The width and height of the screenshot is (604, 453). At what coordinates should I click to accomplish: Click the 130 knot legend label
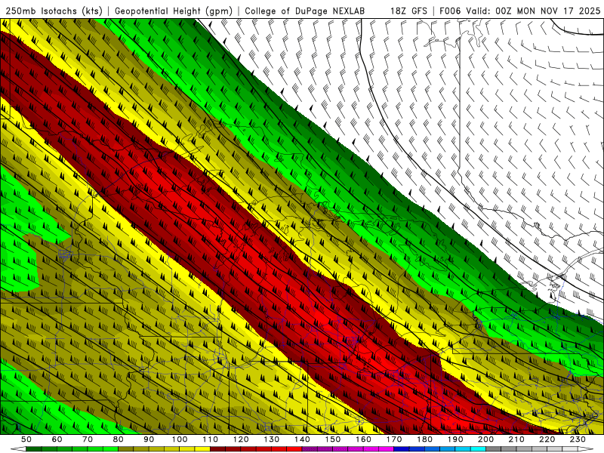pyautogui.click(x=272, y=439)
